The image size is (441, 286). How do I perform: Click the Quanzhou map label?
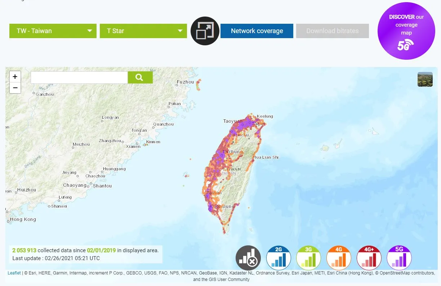(x=164, y=124)
